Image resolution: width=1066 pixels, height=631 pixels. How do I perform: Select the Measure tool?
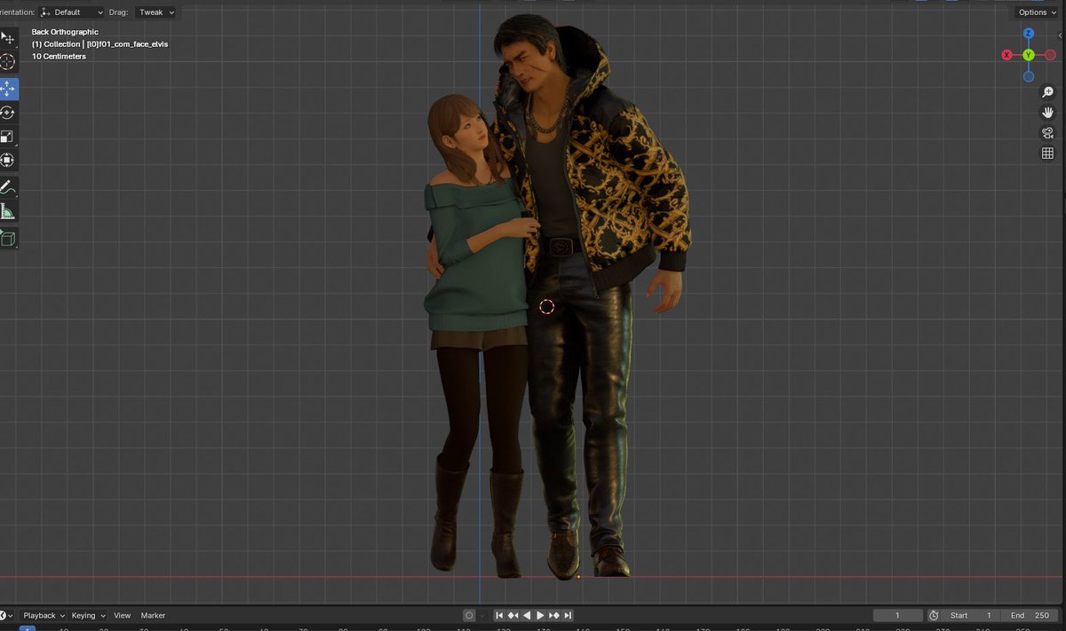coord(7,211)
